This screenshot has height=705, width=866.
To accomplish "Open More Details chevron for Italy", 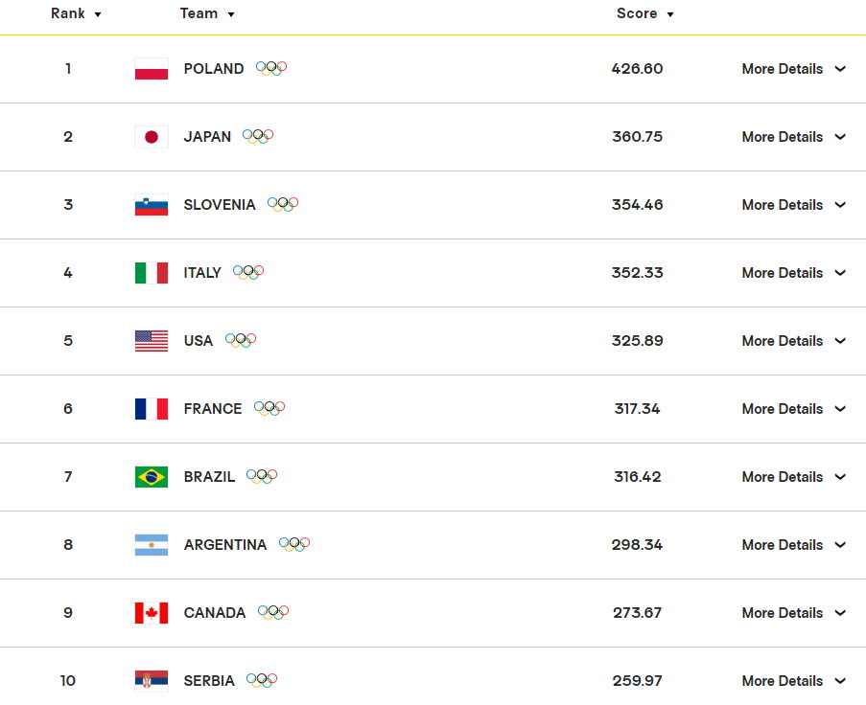I will point(840,273).
